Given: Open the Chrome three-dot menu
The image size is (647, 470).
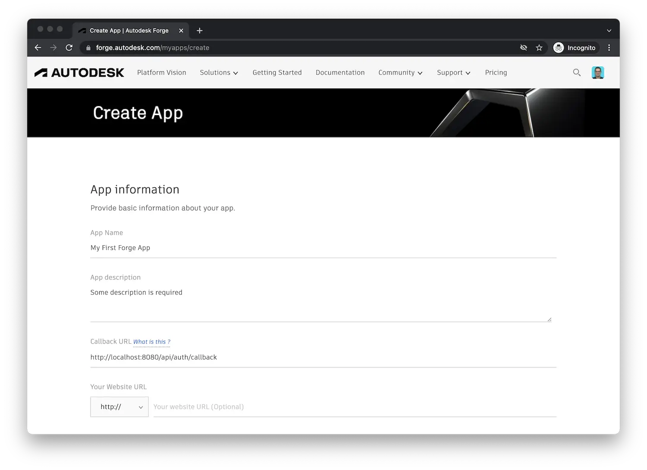Looking at the screenshot, I should [x=609, y=48].
